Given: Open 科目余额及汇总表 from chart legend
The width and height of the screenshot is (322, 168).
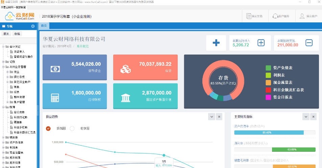Looking at the screenshot, I should click(288, 90).
